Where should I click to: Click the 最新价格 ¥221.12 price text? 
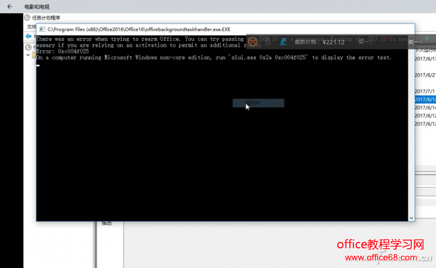tap(320, 42)
